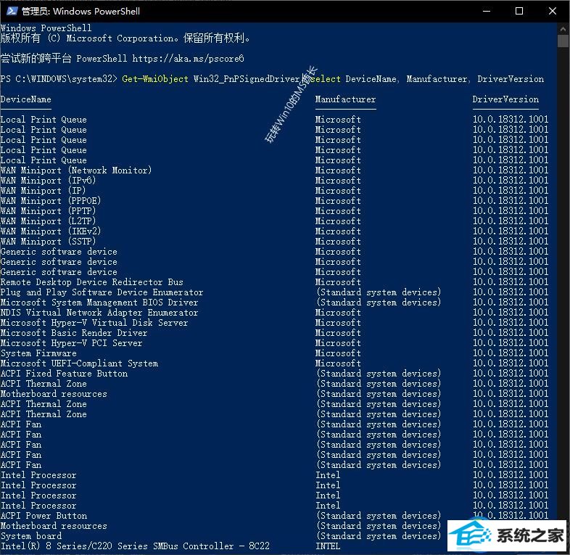This screenshot has width=570, height=555.
Task: Click the System board entry
Action: click(31, 536)
